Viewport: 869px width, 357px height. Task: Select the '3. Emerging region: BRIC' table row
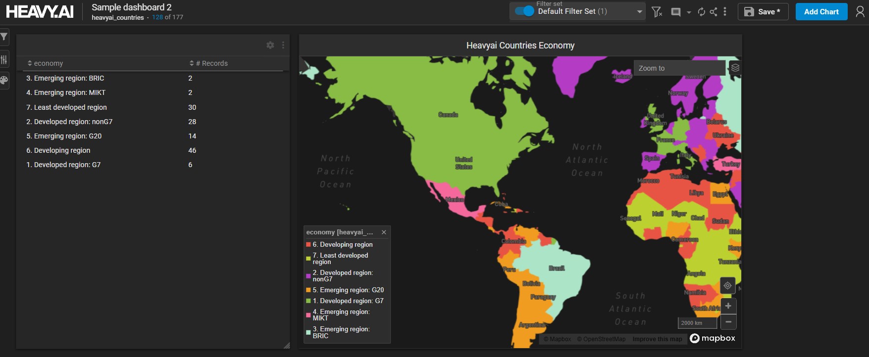153,78
